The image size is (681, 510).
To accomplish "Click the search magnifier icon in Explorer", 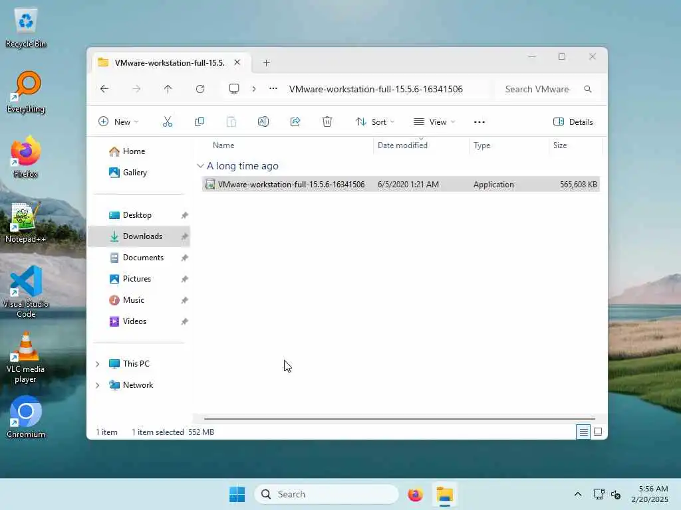I will pyautogui.click(x=588, y=89).
